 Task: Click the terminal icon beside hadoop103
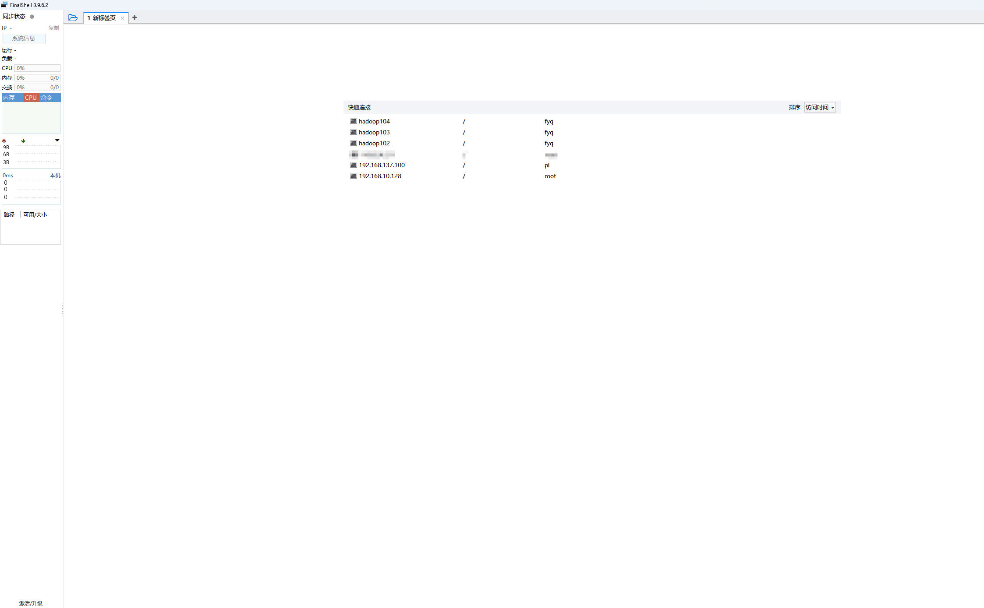point(353,132)
